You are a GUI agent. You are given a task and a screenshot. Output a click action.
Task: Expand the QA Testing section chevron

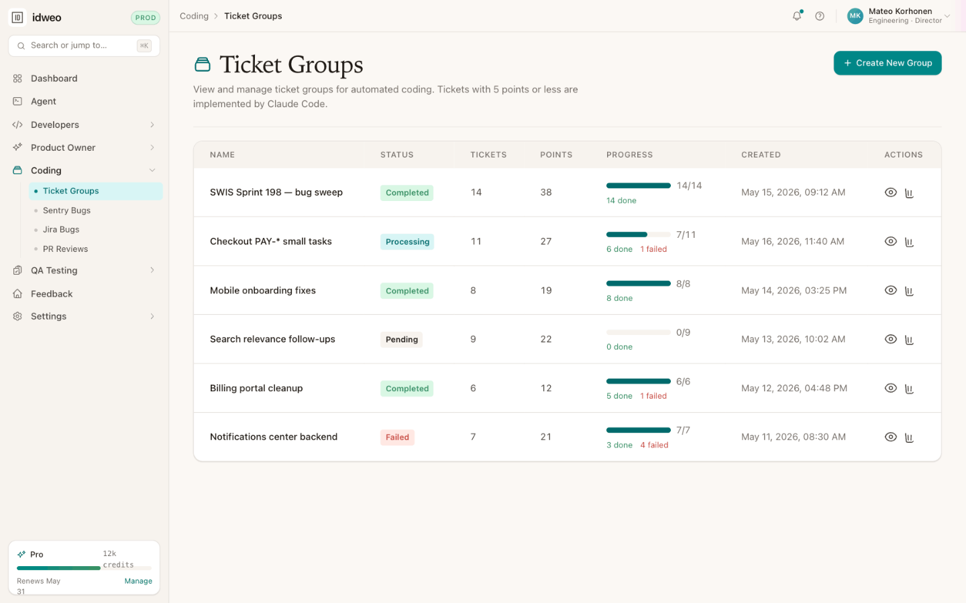[x=152, y=270]
